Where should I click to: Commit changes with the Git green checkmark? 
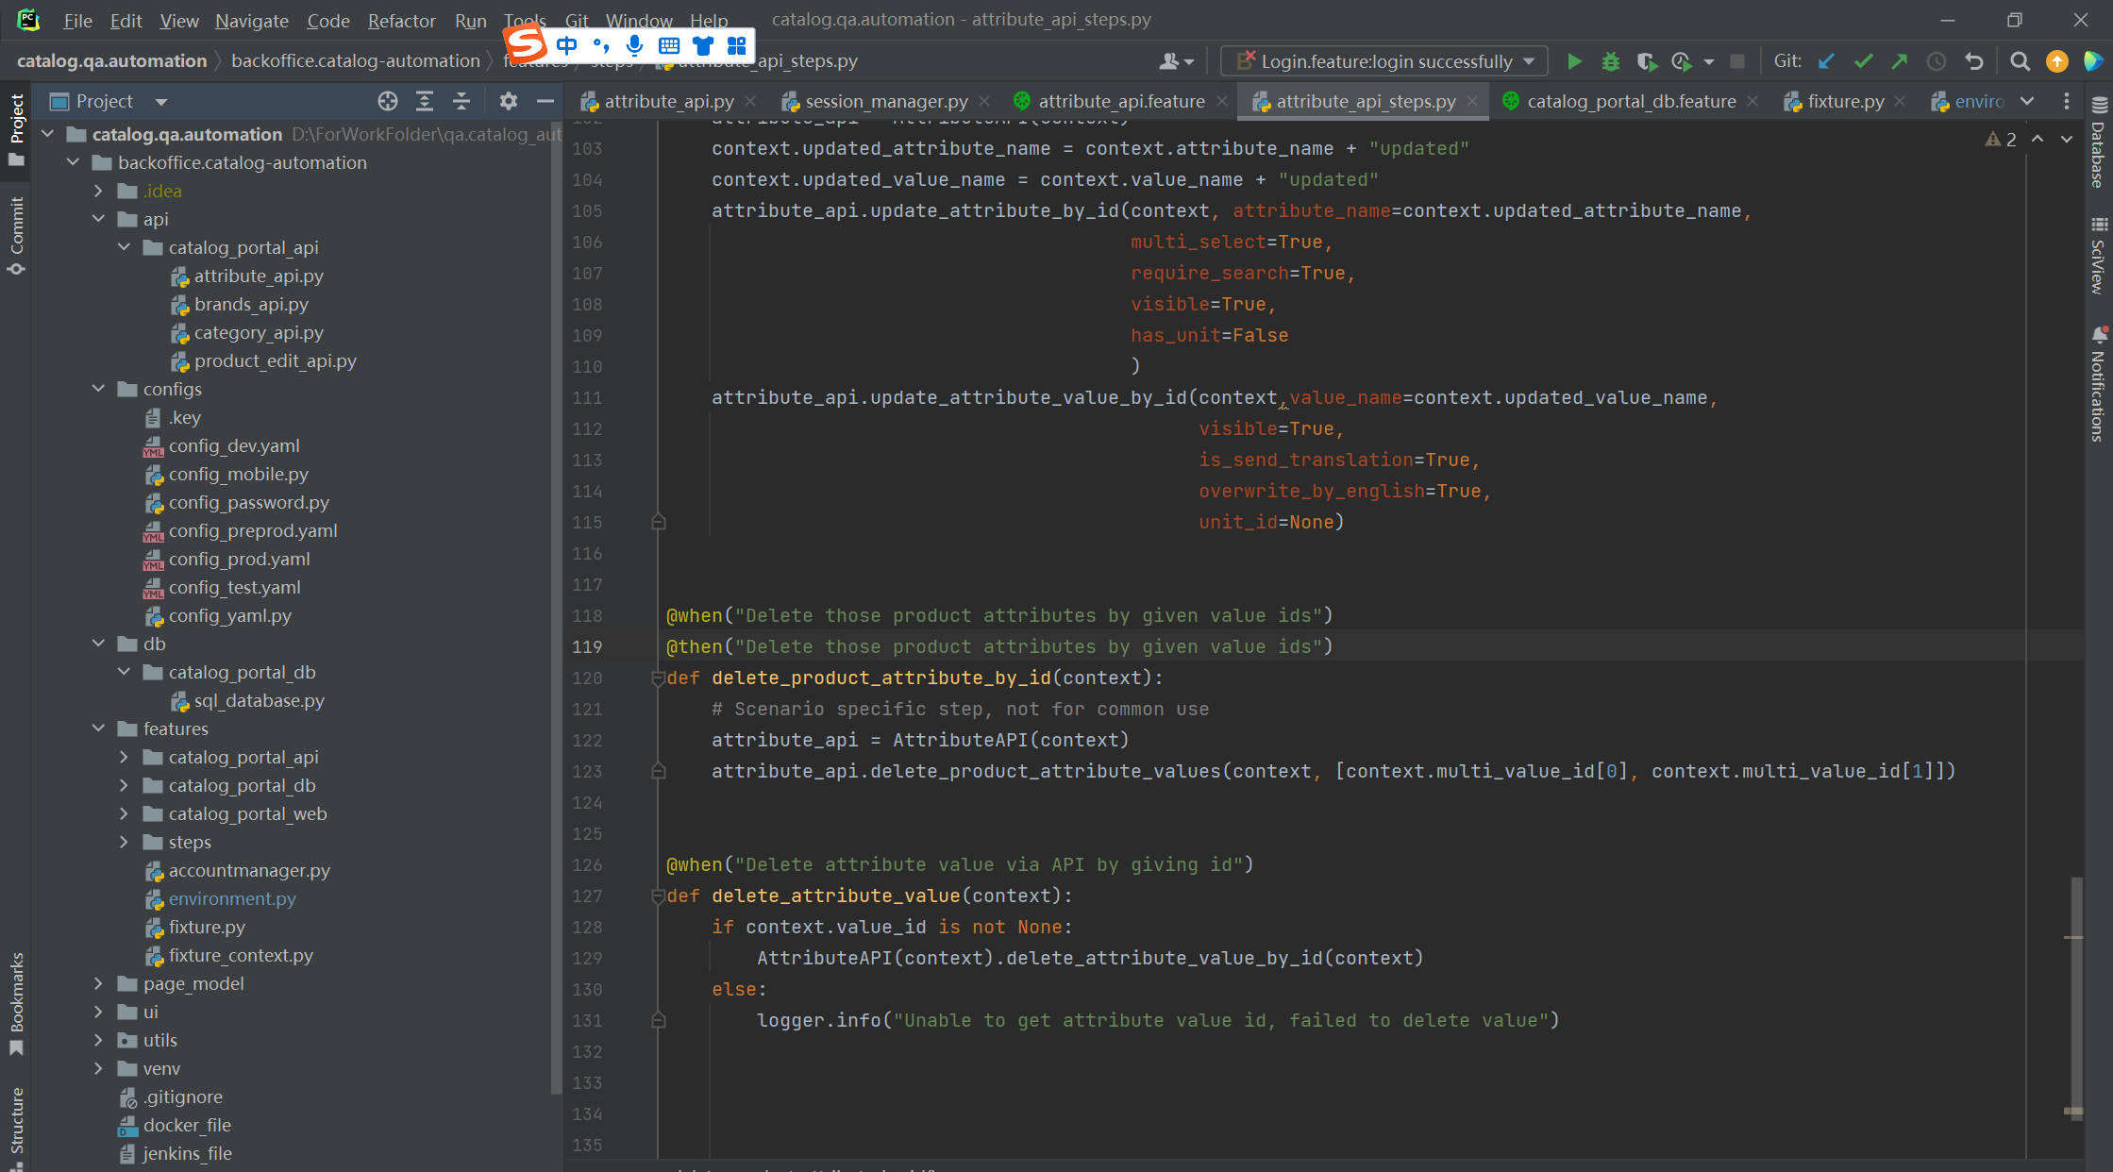(x=1863, y=61)
